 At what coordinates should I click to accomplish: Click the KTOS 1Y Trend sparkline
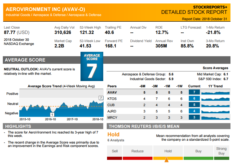[215, 99]
